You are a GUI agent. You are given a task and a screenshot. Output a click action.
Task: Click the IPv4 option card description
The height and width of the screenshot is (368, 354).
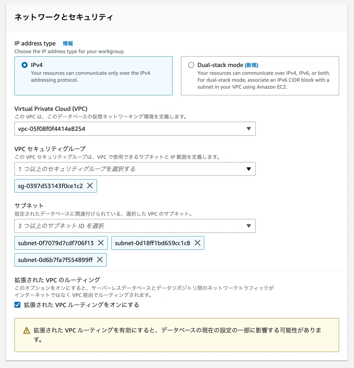tap(90, 76)
